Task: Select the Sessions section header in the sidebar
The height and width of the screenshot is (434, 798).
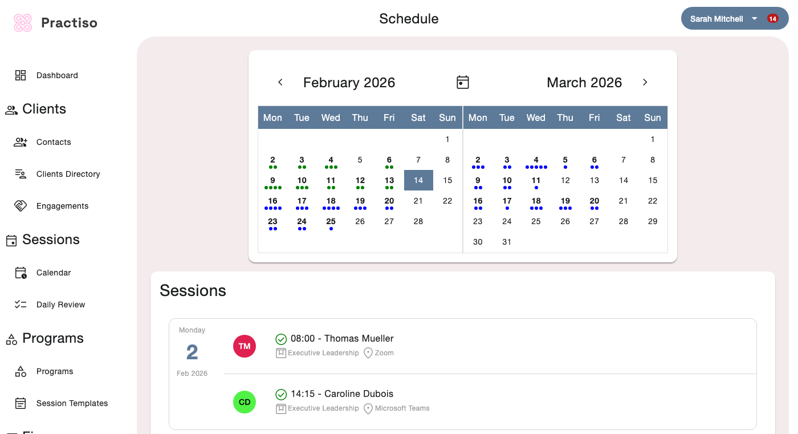Action: (50, 240)
